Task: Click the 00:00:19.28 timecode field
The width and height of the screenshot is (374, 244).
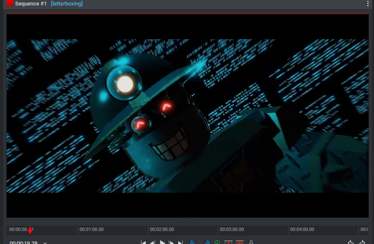Action: click(24, 243)
